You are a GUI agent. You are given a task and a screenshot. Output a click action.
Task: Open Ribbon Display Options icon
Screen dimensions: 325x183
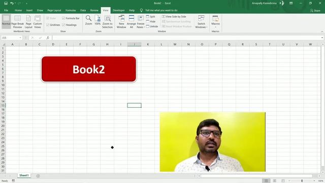tap(291, 3)
